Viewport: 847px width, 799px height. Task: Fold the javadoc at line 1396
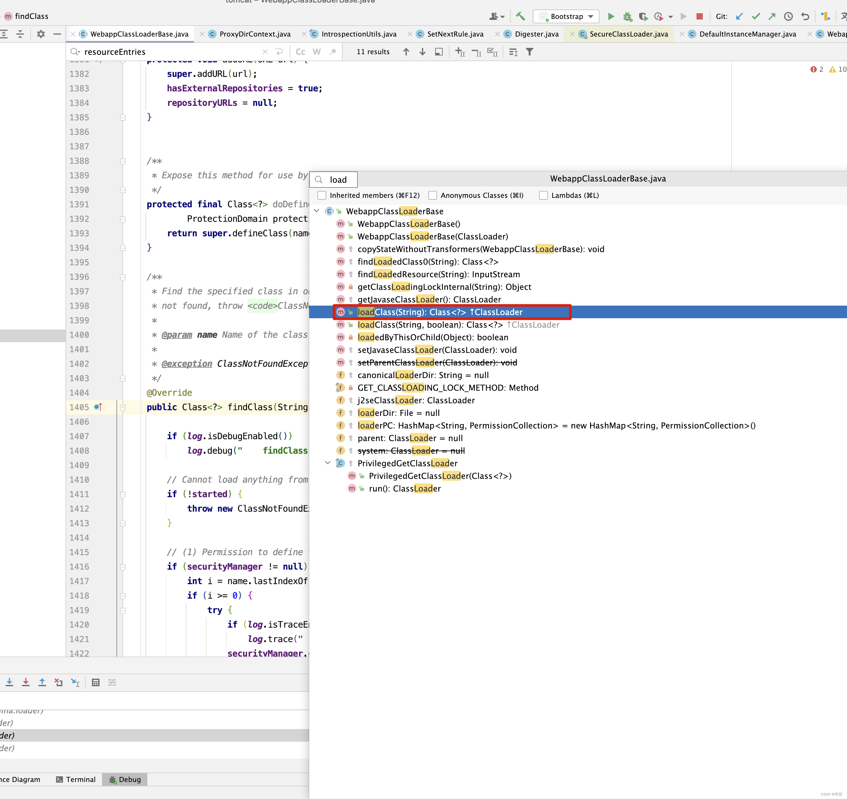pos(123,277)
